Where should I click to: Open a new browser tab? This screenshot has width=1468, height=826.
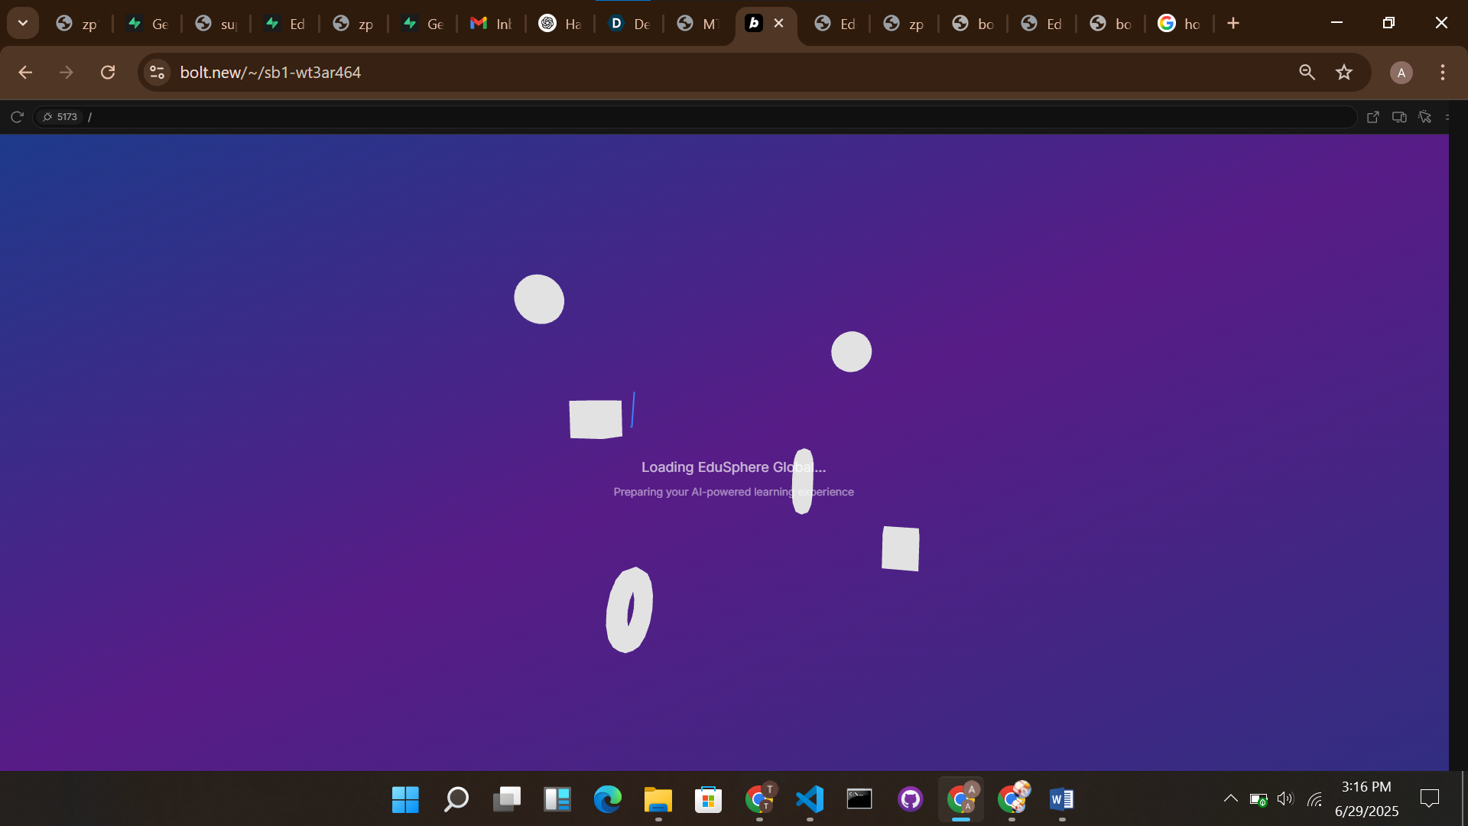click(x=1233, y=23)
